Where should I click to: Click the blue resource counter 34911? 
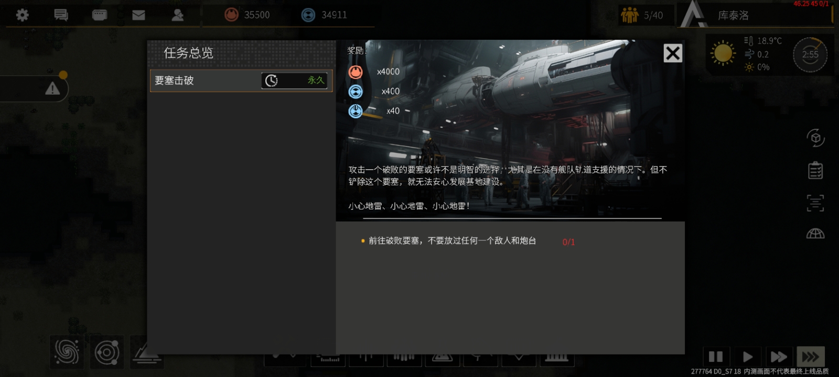pyautogui.click(x=324, y=15)
